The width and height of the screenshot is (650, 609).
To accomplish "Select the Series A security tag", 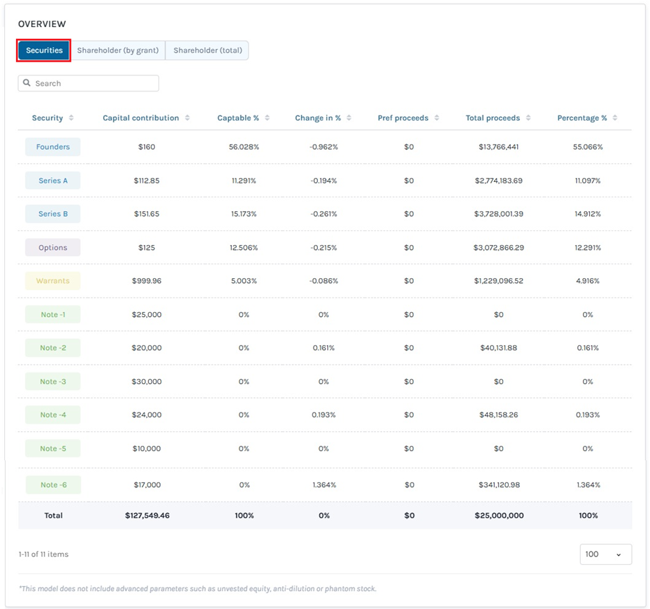I will tap(53, 181).
